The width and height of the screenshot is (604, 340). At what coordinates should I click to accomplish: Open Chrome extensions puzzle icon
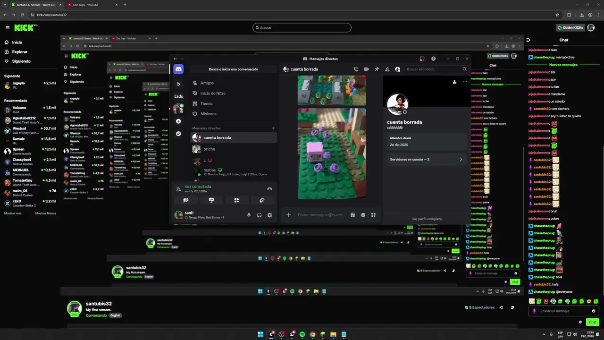[x=569, y=15]
